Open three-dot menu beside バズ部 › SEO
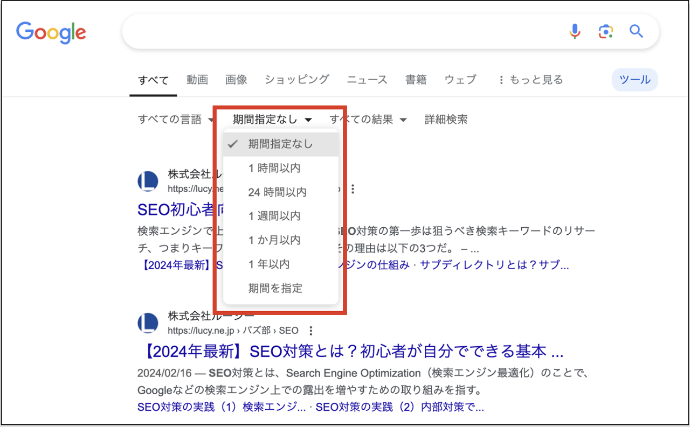690x427 pixels. [310, 331]
